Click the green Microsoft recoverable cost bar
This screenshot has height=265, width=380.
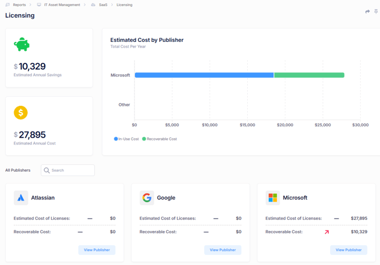click(x=309, y=75)
